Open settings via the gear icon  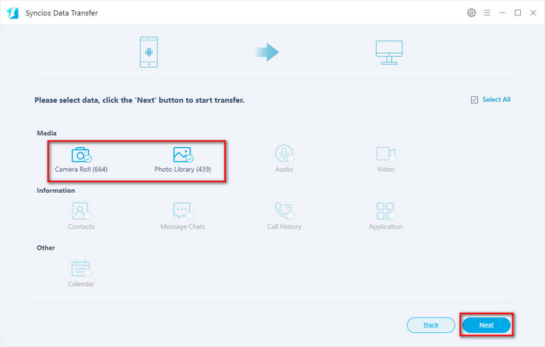[x=471, y=13]
